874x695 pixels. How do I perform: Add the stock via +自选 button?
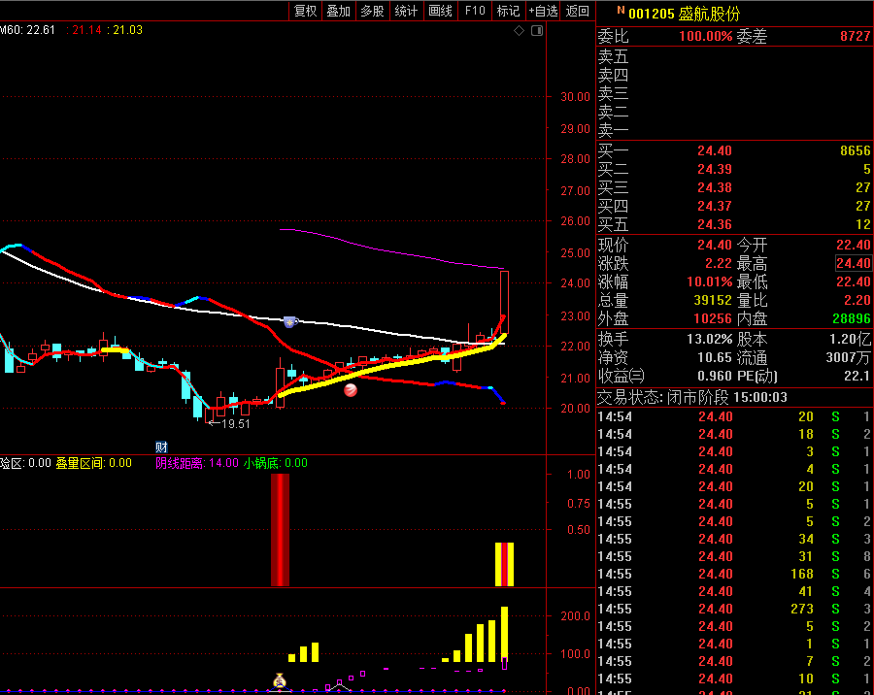(543, 11)
